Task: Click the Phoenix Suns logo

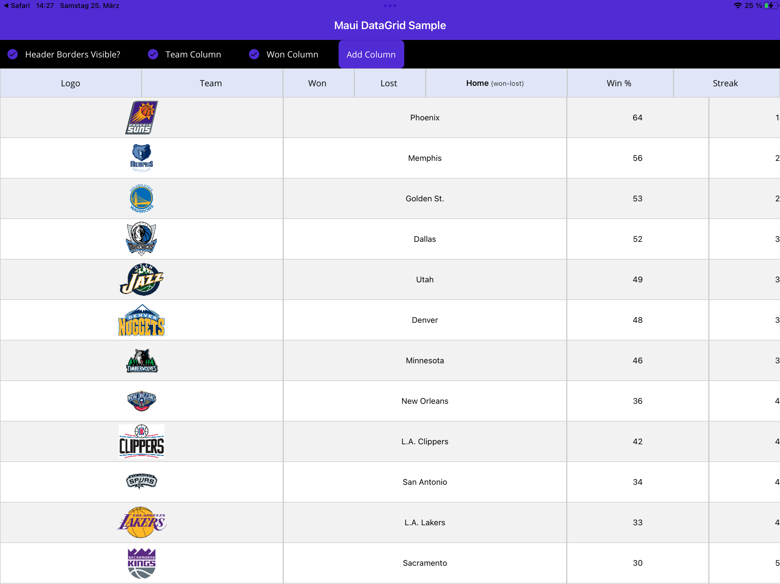Action: [x=141, y=118]
